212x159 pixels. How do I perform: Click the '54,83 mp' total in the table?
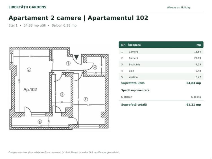[194, 83]
